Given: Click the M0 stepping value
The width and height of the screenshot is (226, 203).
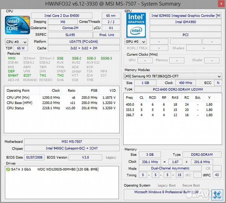Looking at the screenshot, I should [63, 22].
